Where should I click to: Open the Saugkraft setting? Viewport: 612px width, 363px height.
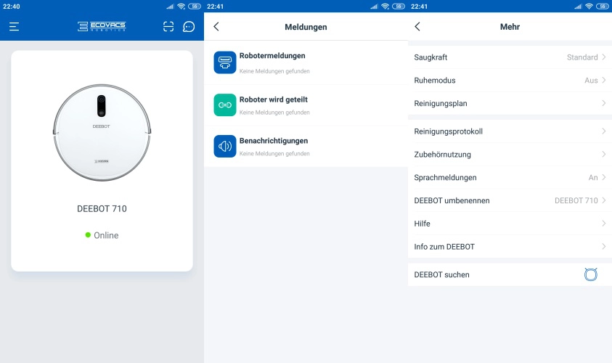tap(510, 57)
